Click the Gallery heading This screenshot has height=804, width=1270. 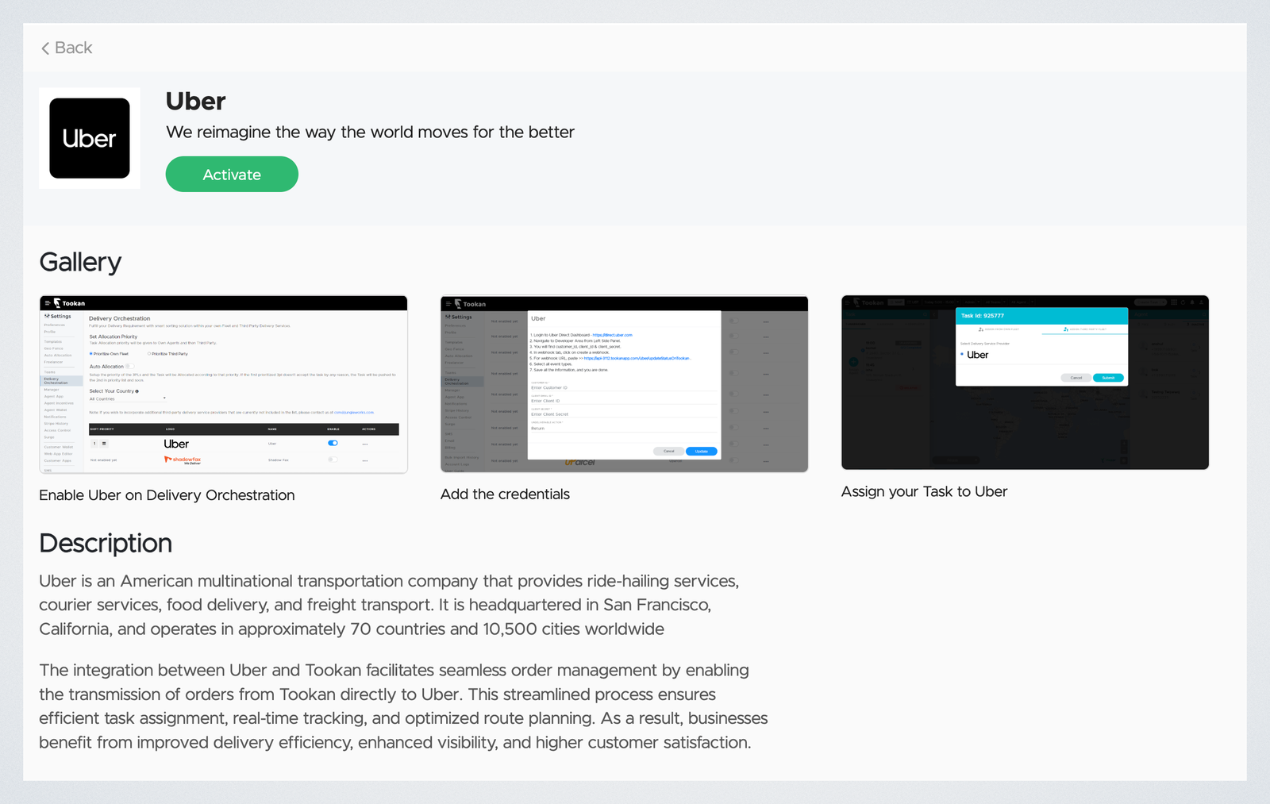(80, 262)
